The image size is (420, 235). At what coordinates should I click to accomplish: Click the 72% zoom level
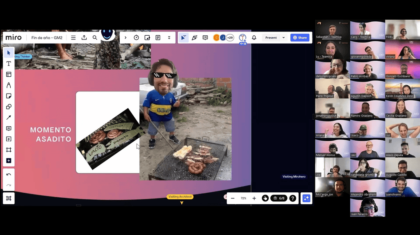click(243, 198)
